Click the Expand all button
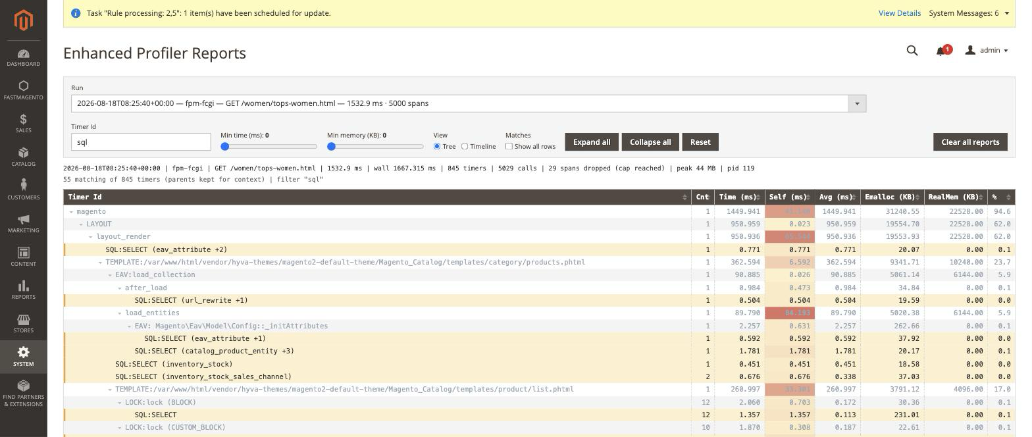Viewport: 1032px width, 437px height. pos(592,142)
